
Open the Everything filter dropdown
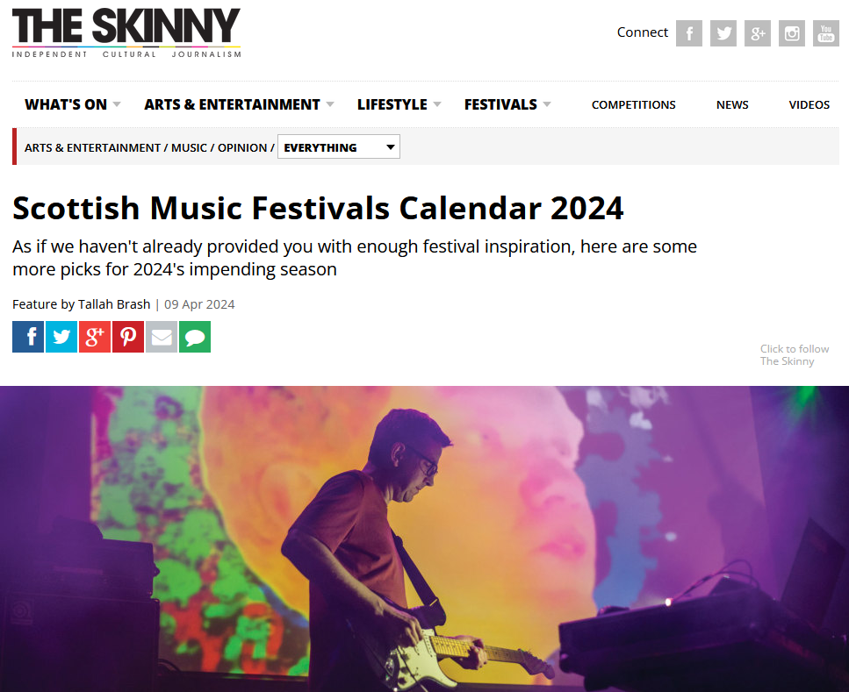339,146
